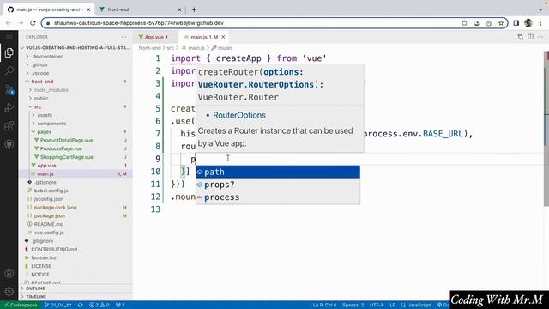Collapse the src folder

pyautogui.click(x=38, y=106)
